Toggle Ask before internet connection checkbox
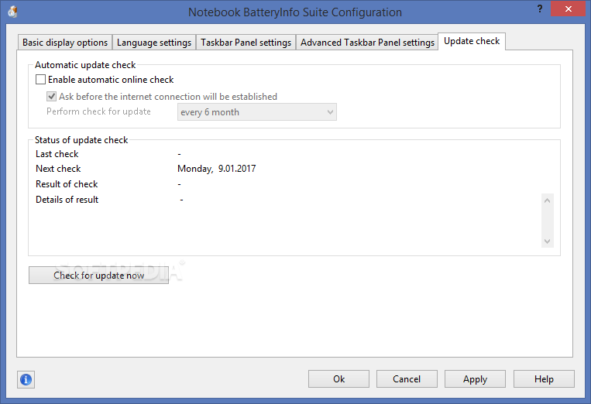Screen dimensions: 591x404 [x=52, y=97]
